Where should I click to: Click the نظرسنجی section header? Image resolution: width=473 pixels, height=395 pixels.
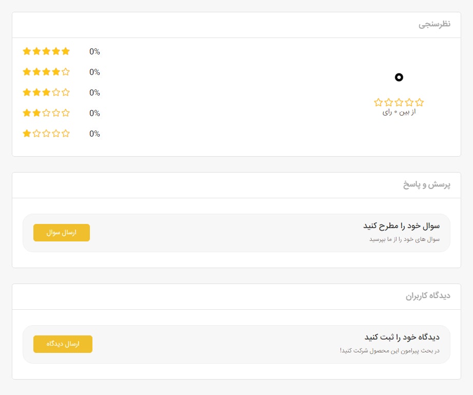click(434, 24)
